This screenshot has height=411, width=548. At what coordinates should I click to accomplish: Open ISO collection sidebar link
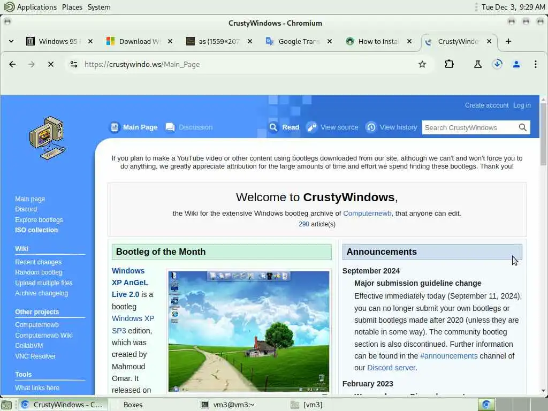tap(36, 230)
